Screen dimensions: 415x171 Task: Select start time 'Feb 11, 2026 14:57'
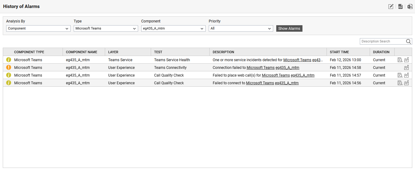345,75
